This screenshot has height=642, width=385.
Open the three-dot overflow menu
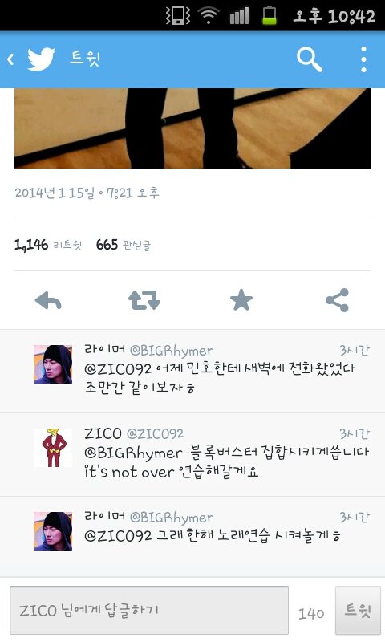click(363, 59)
